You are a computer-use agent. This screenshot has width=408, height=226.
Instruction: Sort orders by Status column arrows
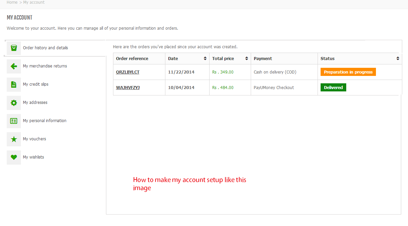click(x=398, y=59)
